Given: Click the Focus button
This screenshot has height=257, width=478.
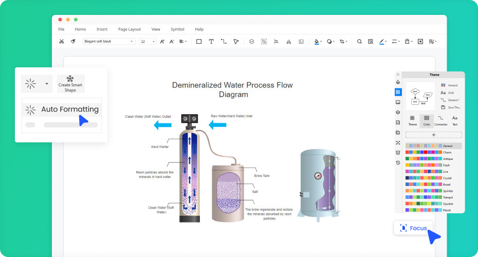Looking at the screenshot, I should (414, 228).
